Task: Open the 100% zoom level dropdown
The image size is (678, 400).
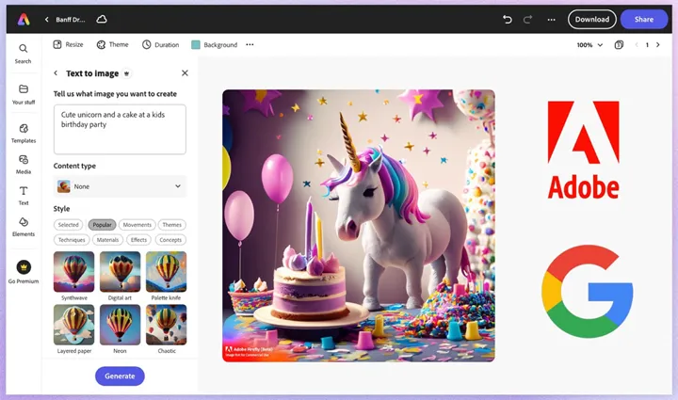Action: (x=589, y=44)
